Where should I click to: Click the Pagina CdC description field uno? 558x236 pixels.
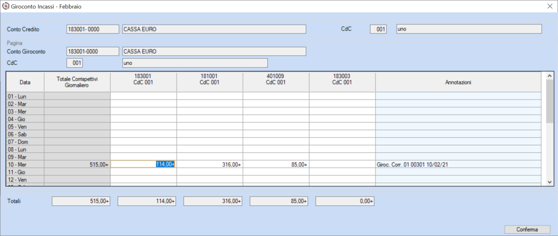point(195,63)
